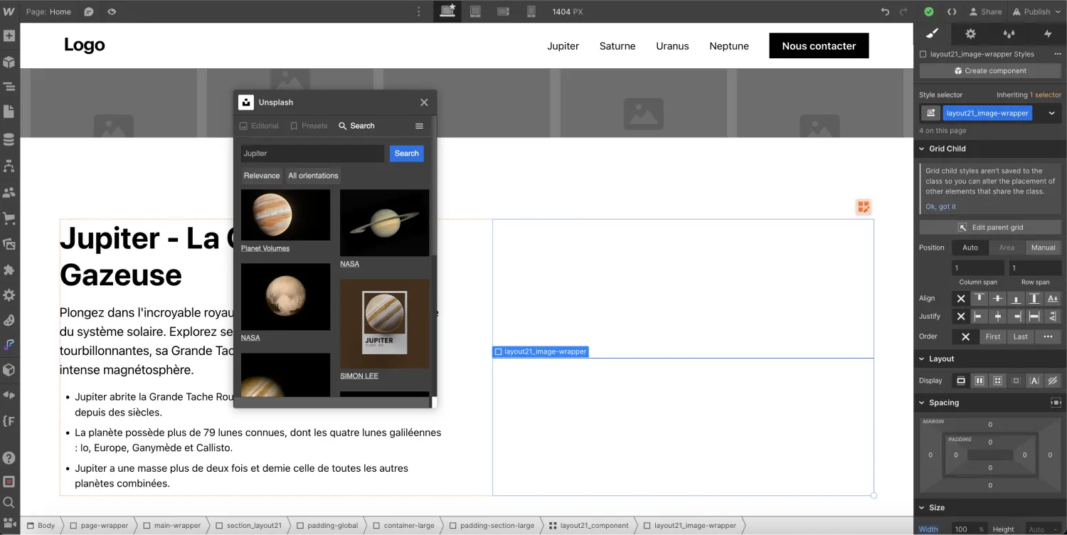Click the export code icon
This screenshot has height=535, width=1067.
pyautogui.click(x=952, y=11)
